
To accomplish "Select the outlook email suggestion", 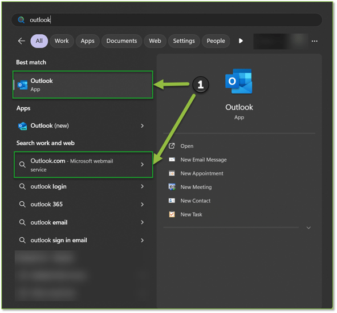I will click(x=83, y=222).
